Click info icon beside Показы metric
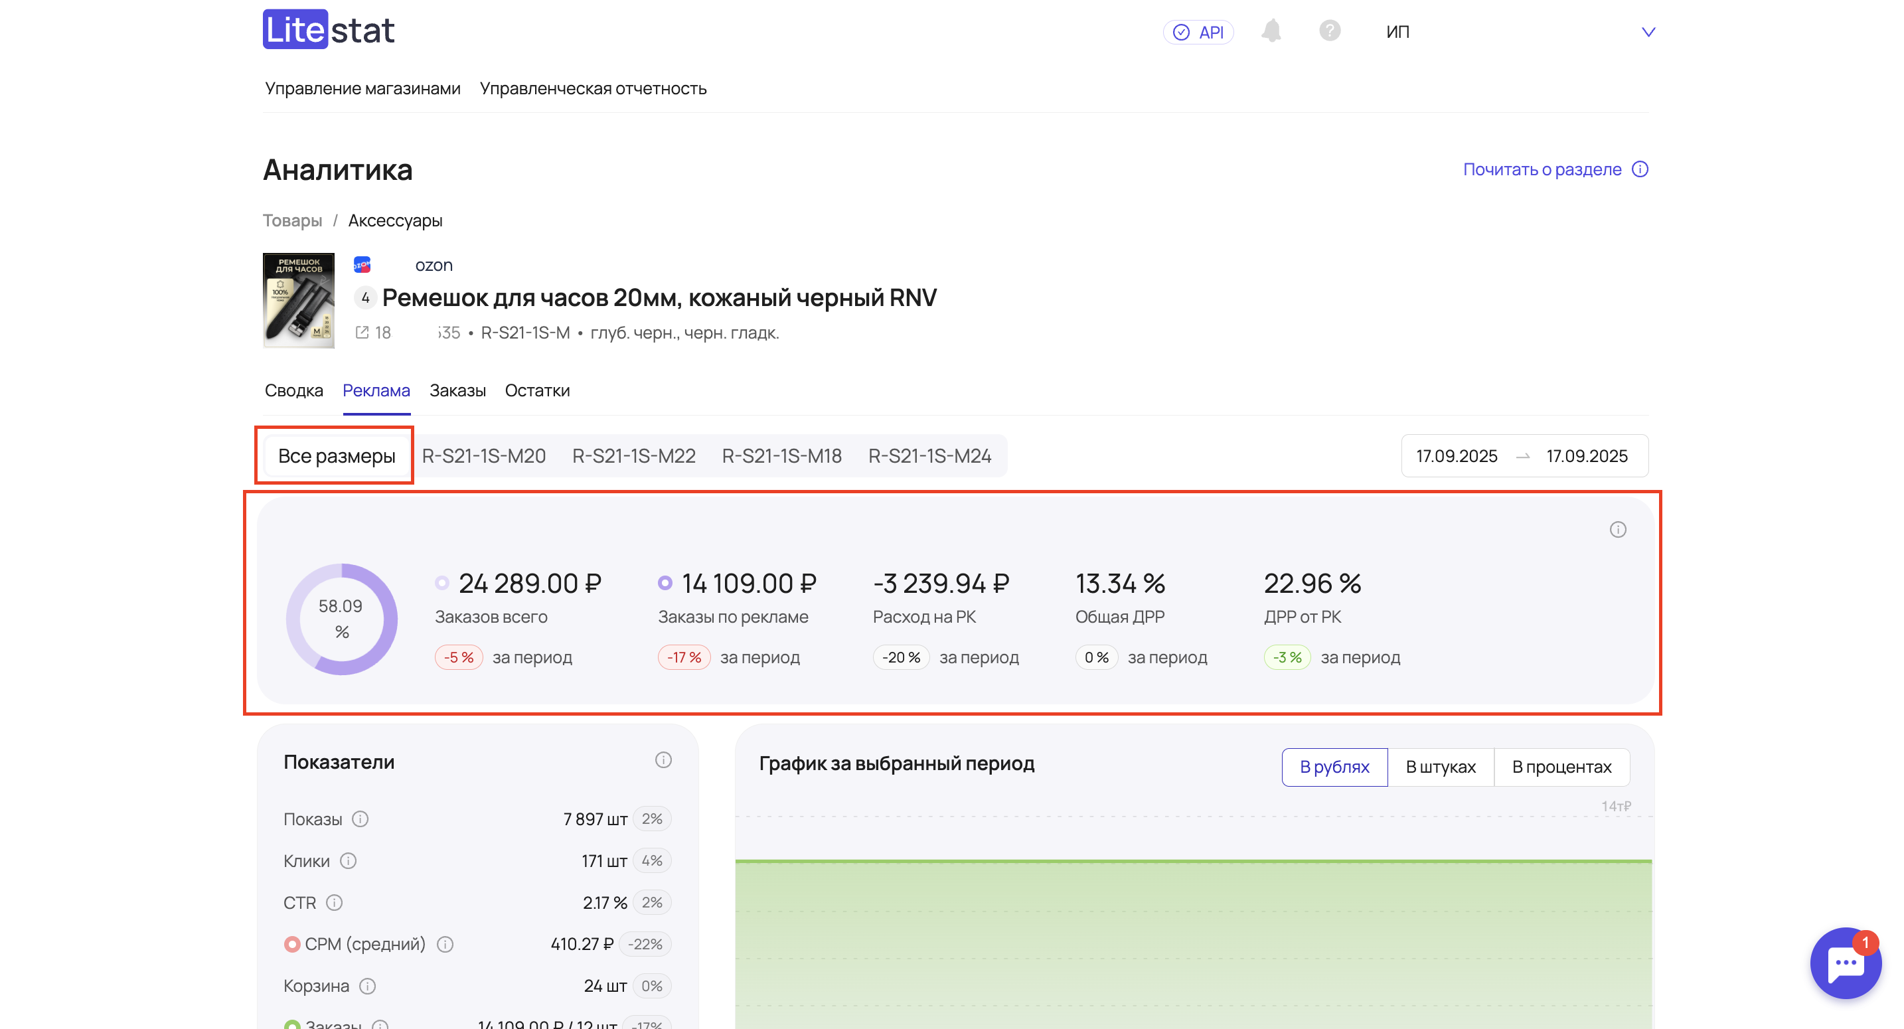 pos(360,819)
